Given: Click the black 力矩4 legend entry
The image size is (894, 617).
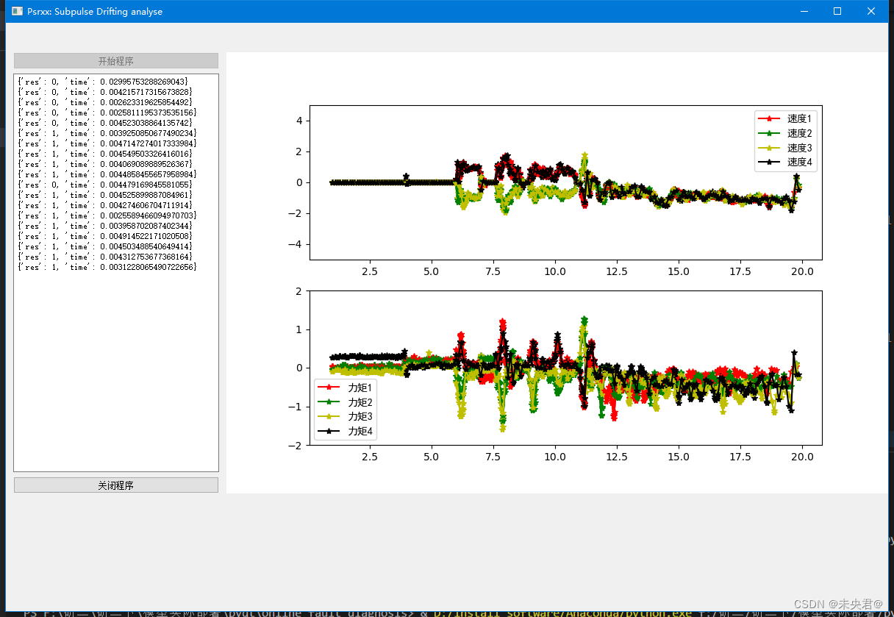Looking at the screenshot, I should coord(346,431).
